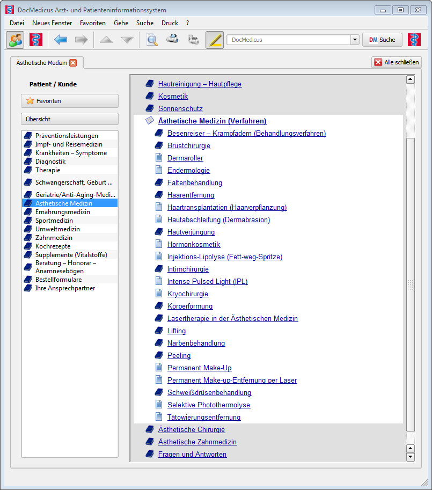Screen dimensions: 432x490
Task: Expand book icon next to Ästhetische Chirurgie
Action: pyautogui.click(x=150, y=429)
